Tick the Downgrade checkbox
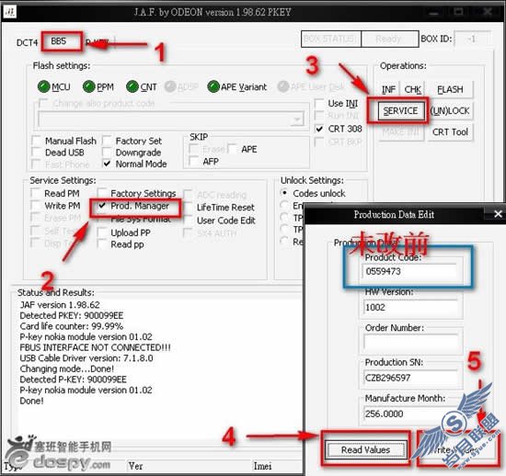The height and width of the screenshot is (476, 506). click(x=107, y=153)
